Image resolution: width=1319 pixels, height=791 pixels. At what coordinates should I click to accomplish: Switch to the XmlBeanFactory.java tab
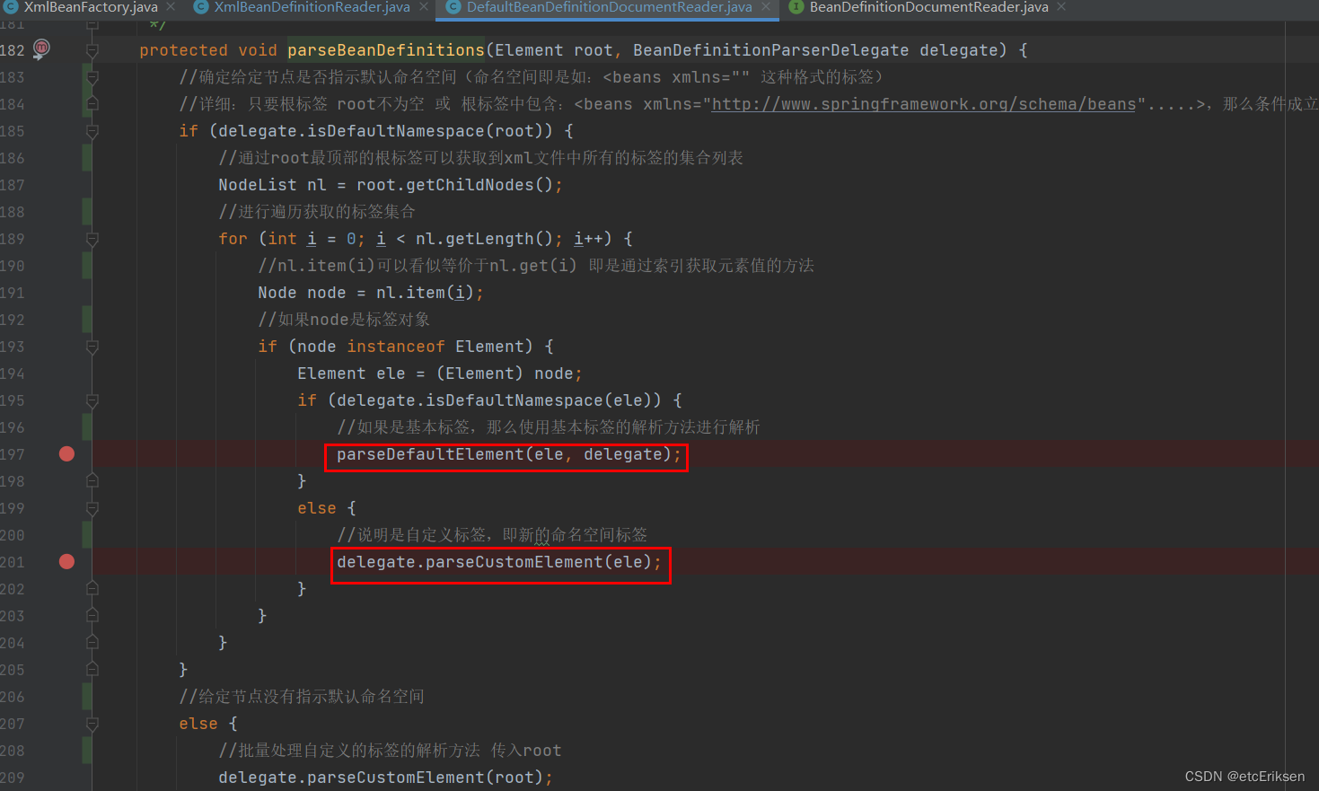point(91,7)
